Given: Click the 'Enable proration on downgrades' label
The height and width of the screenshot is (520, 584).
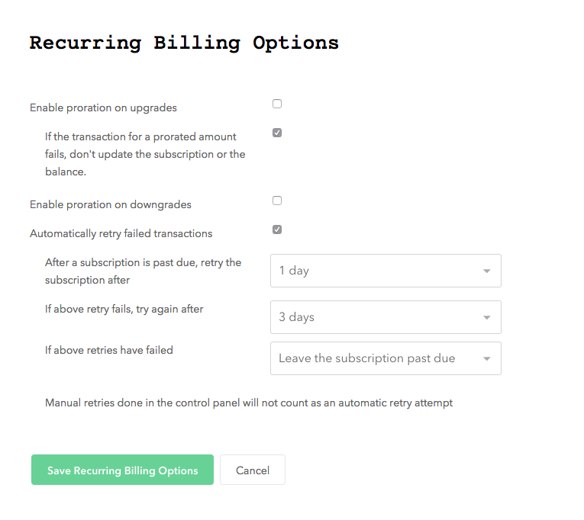Looking at the screenshot, I should (x=111, y=204).
